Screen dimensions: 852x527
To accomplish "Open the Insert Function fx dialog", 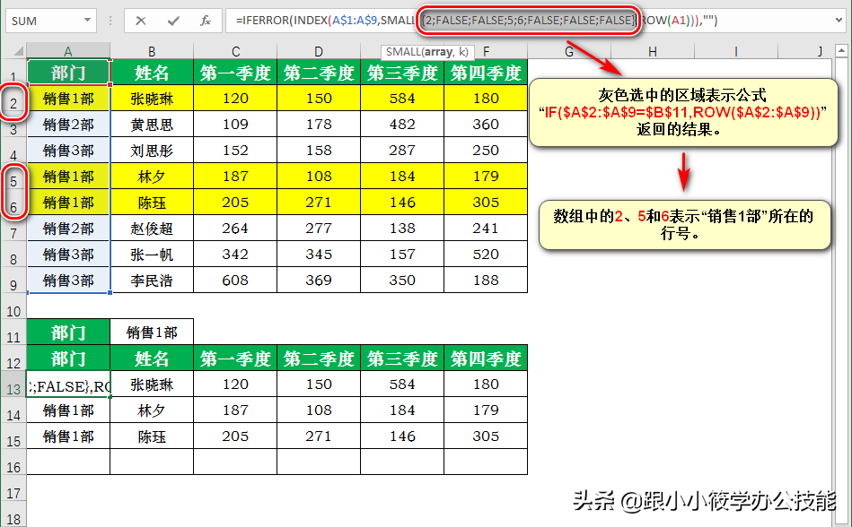I will click(x=206, y=21).
